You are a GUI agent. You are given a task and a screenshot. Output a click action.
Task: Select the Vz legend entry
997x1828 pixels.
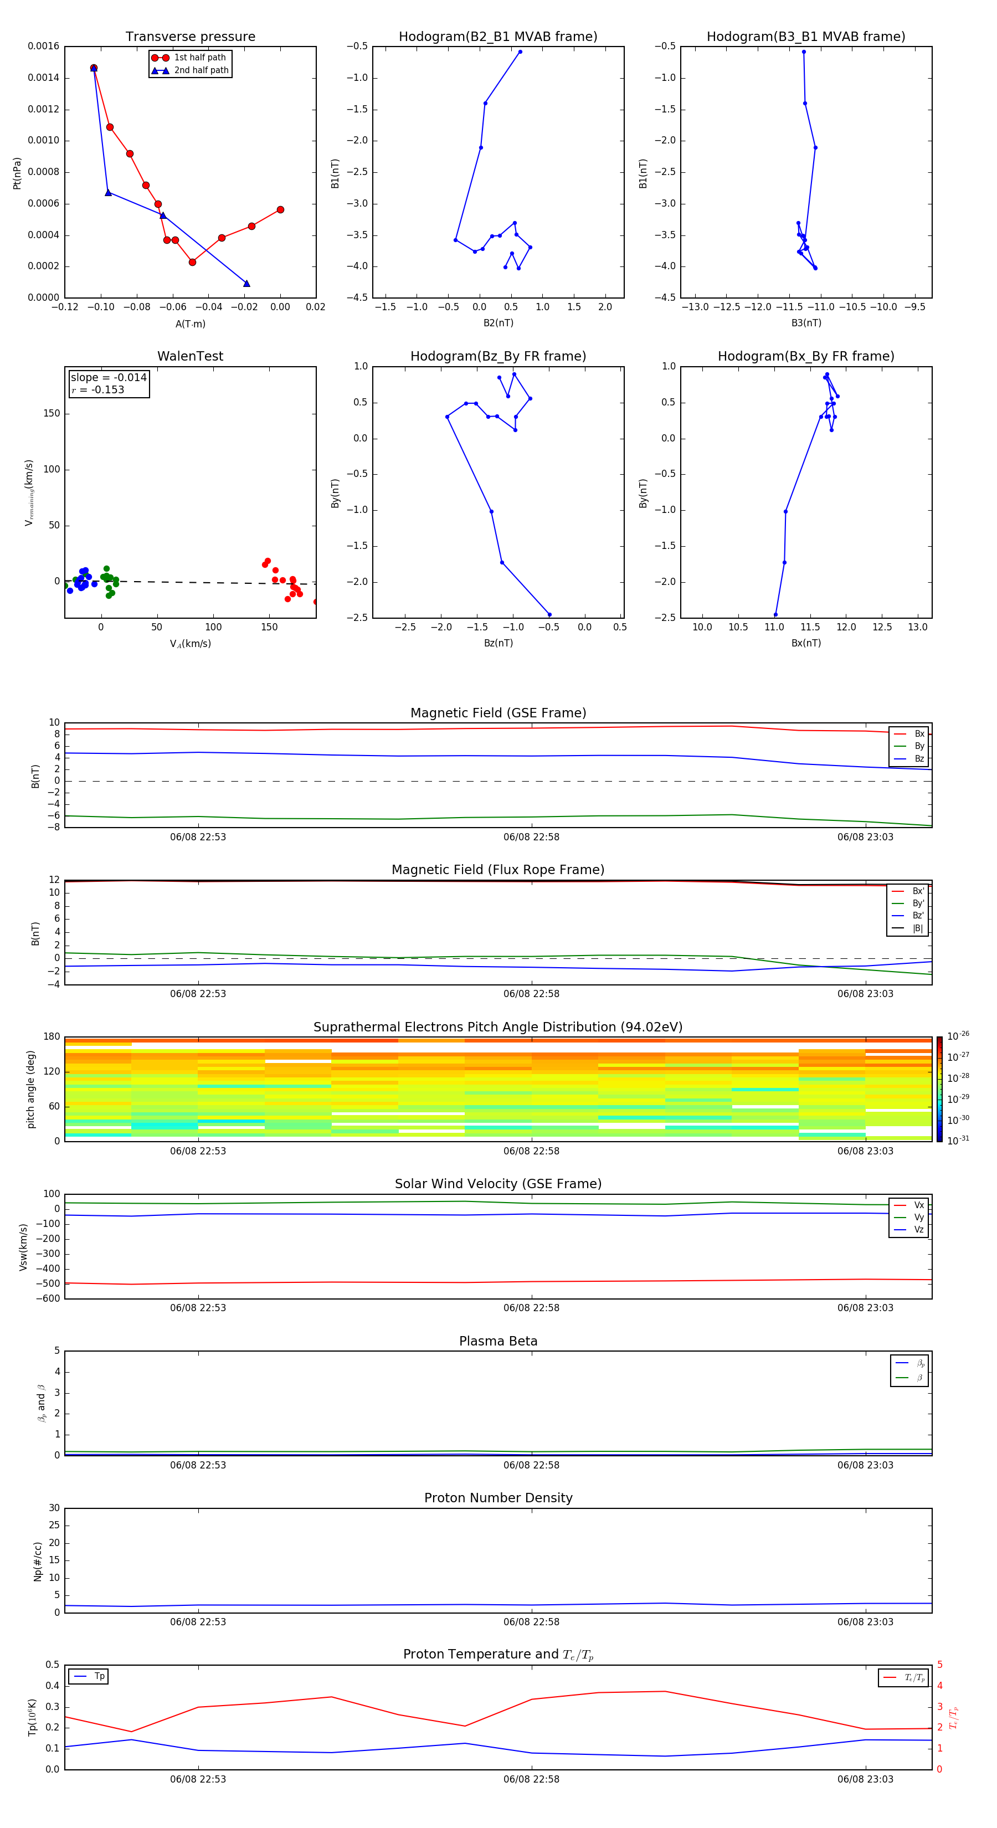click(909, 1230)
